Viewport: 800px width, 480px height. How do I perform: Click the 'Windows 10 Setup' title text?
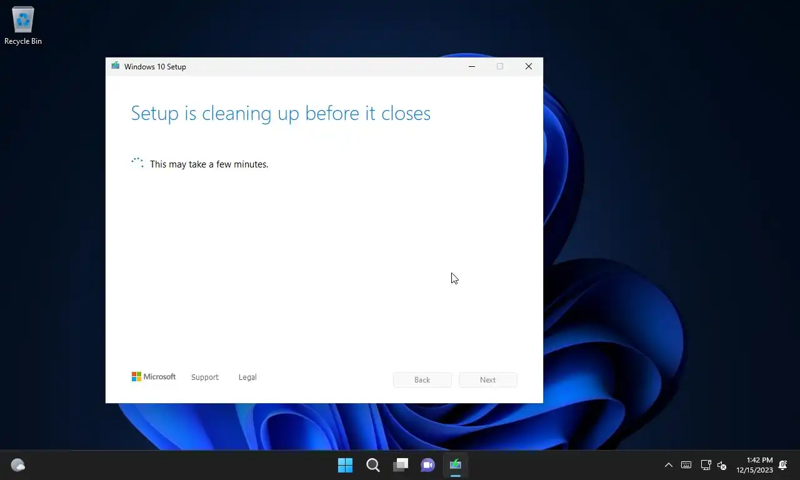(x=155, y=67)
